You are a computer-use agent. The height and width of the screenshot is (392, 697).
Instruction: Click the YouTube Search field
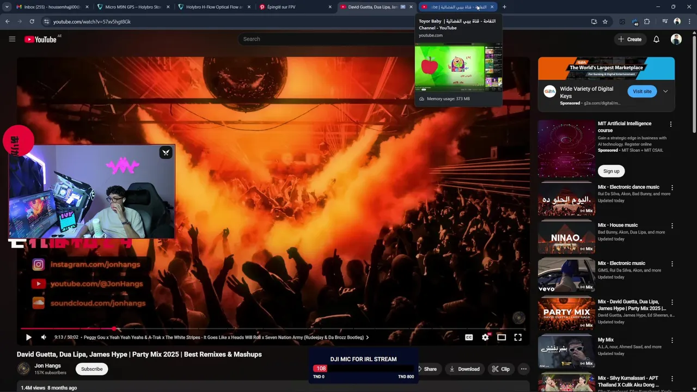point(327,39)
